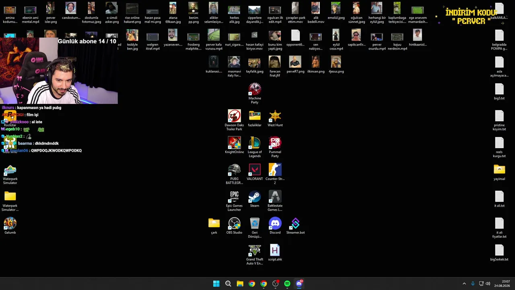Select reels kurgu.txt file
Image resolution: width=515 pixels, height=290 pixels.
tap(499, 147)
